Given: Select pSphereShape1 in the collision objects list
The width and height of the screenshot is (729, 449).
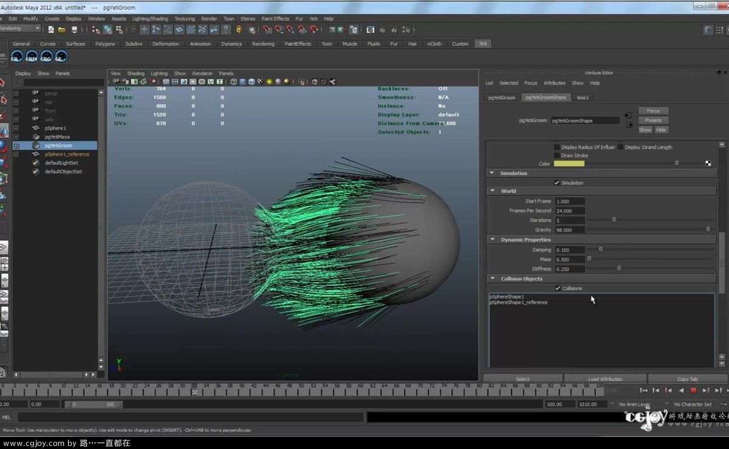Looking at the screenshot, I should 507,297.
